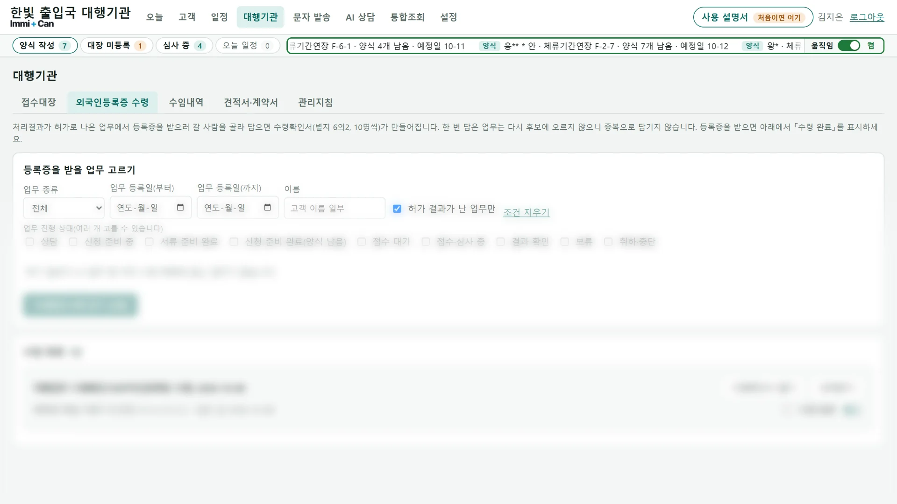Open the 수임내역 tab
The height and width of the screenshot is (504, 897).
[x=186, y=102]
